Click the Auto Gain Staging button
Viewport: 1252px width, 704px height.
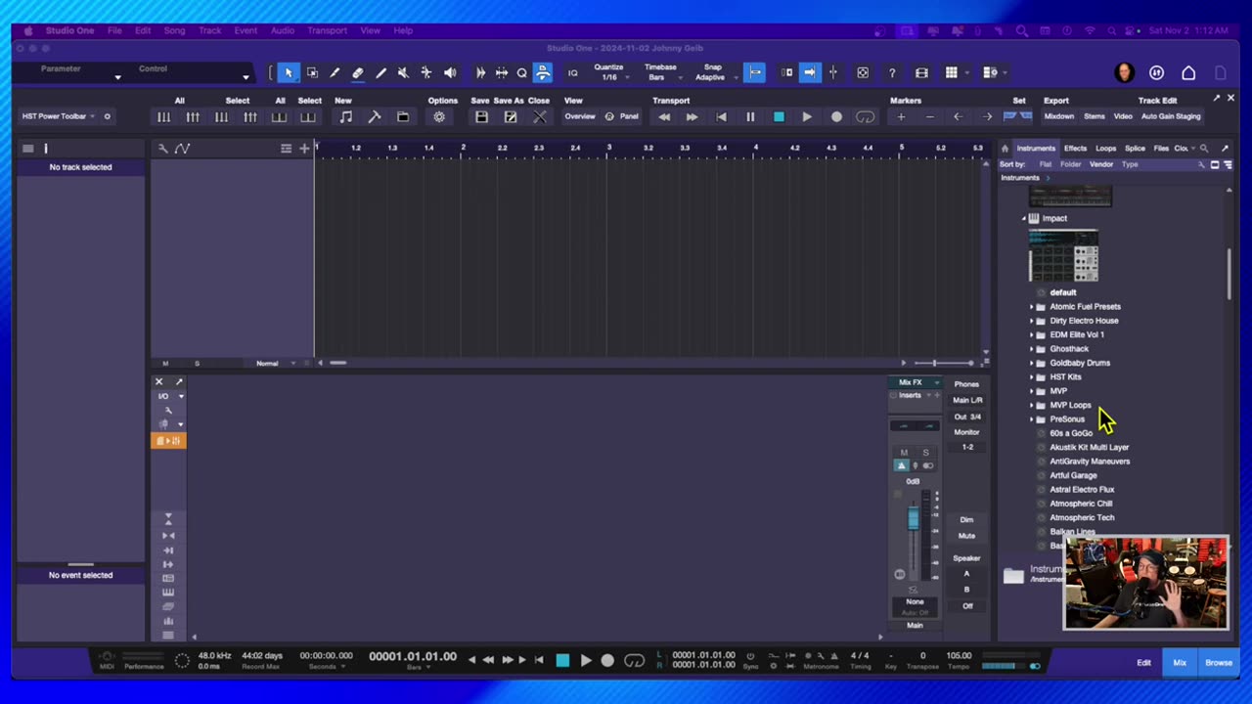click(x=1171, y=116)
